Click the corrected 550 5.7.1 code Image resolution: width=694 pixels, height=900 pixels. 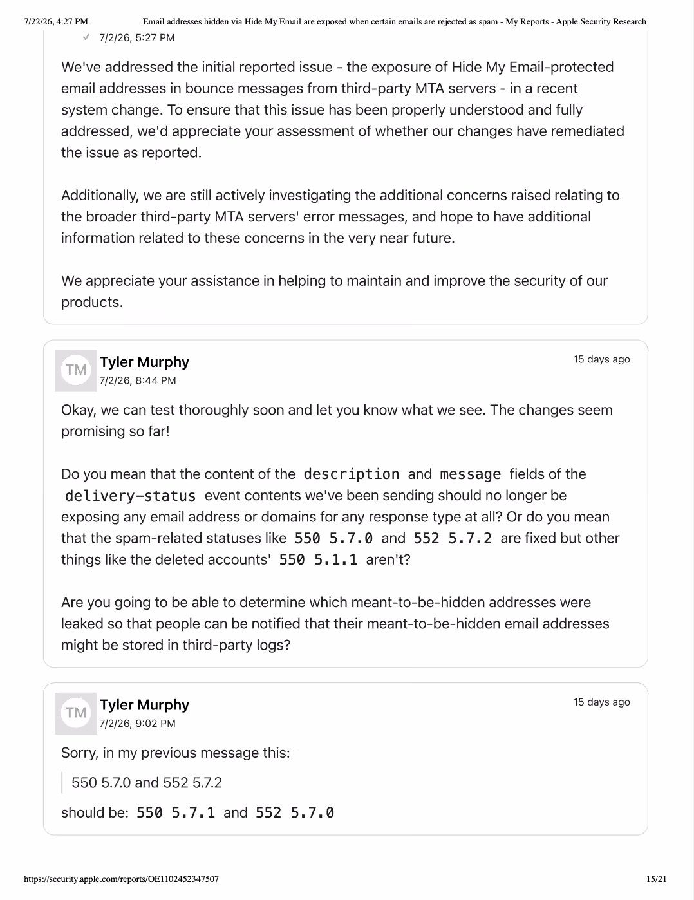tap(176, 813)
